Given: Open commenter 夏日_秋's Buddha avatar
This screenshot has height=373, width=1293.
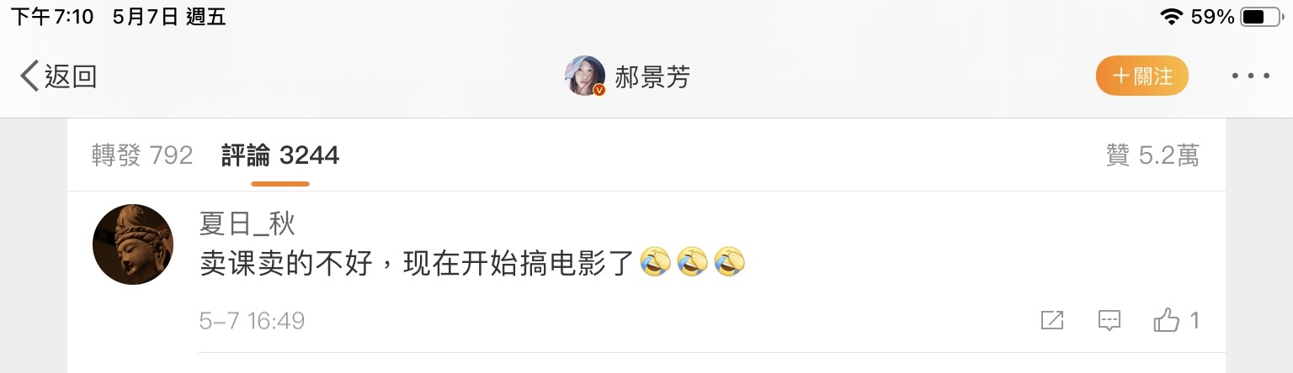Looking at the screenshot, I should click(x=132, y=244).
